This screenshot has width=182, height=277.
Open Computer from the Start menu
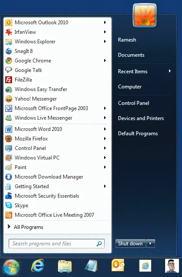(130, 87)
